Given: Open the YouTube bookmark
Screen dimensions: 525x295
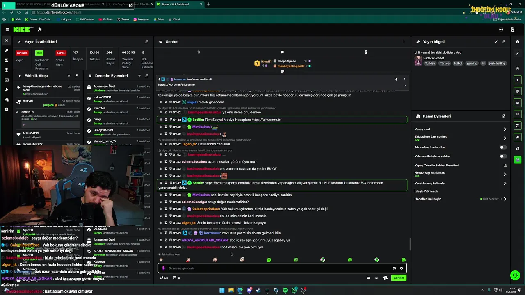Looking at the screenshot, I should pos(105,20).
